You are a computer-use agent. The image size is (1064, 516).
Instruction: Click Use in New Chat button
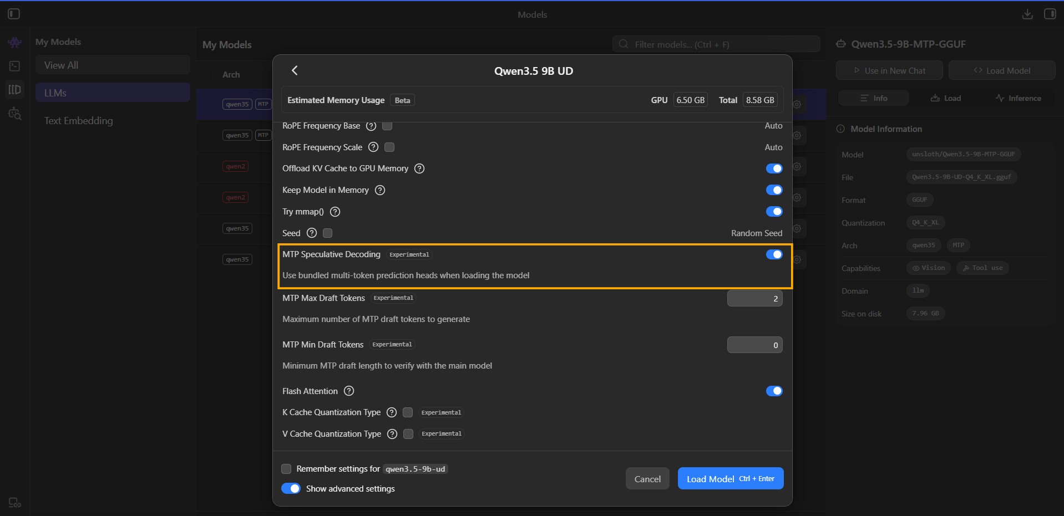tap(889, 70)
